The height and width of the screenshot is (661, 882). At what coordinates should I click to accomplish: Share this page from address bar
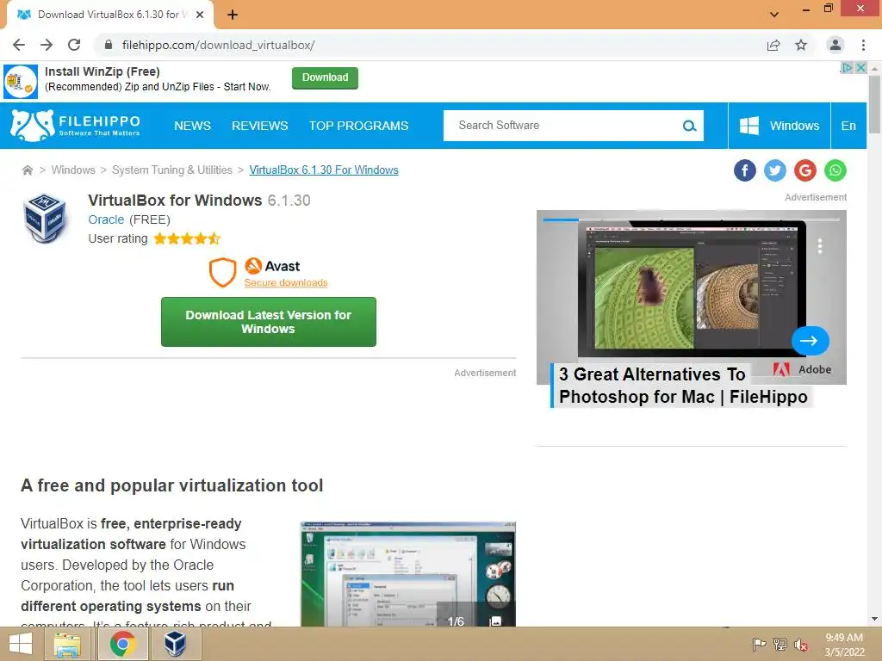[773, 45]
